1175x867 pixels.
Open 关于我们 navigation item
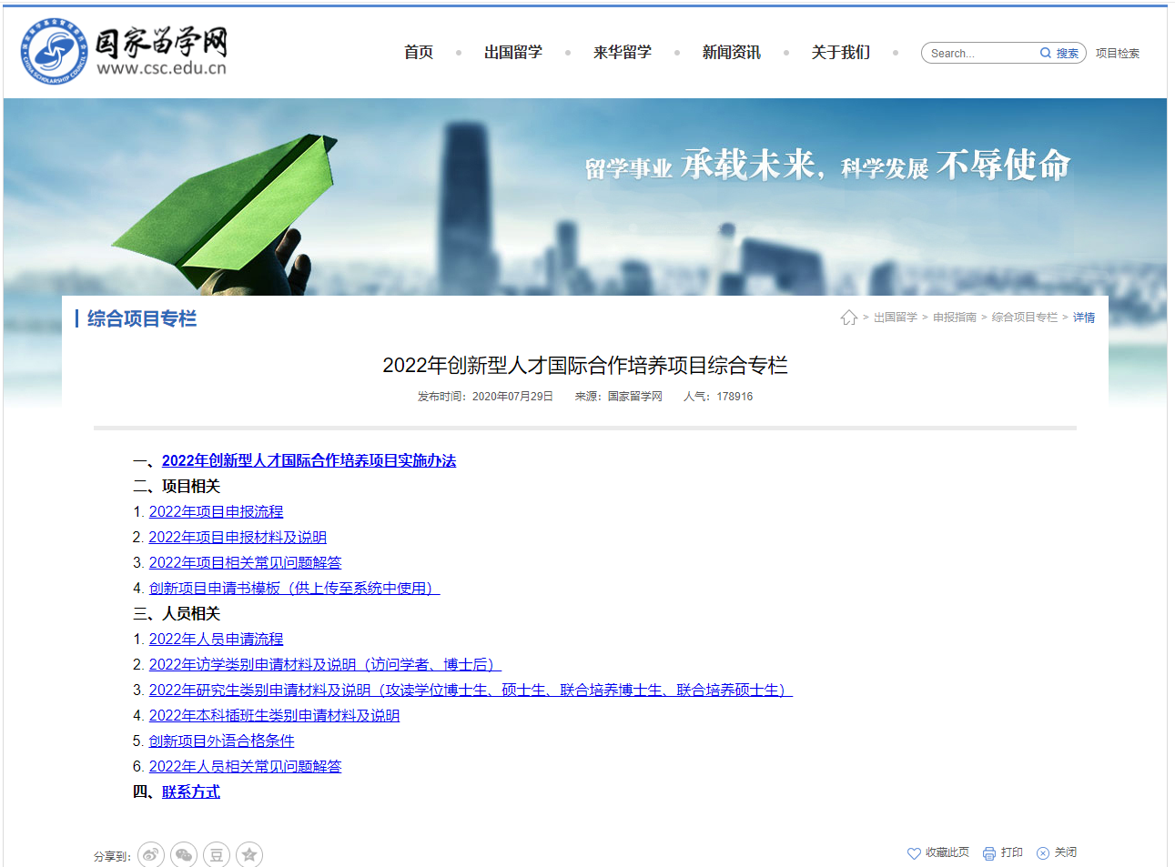tap(841, 53)
